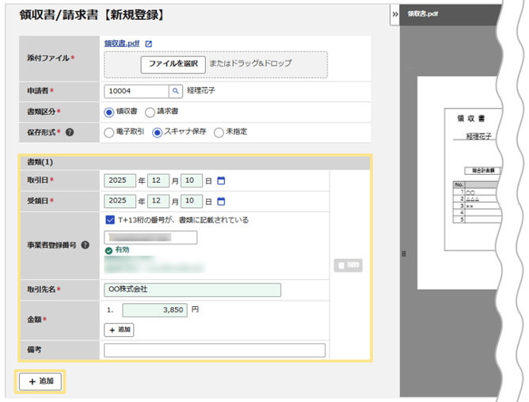This screenshot has width=529, height=402.
Task: Click 領収書.pdf preview header title
Action: coord(422,13)
